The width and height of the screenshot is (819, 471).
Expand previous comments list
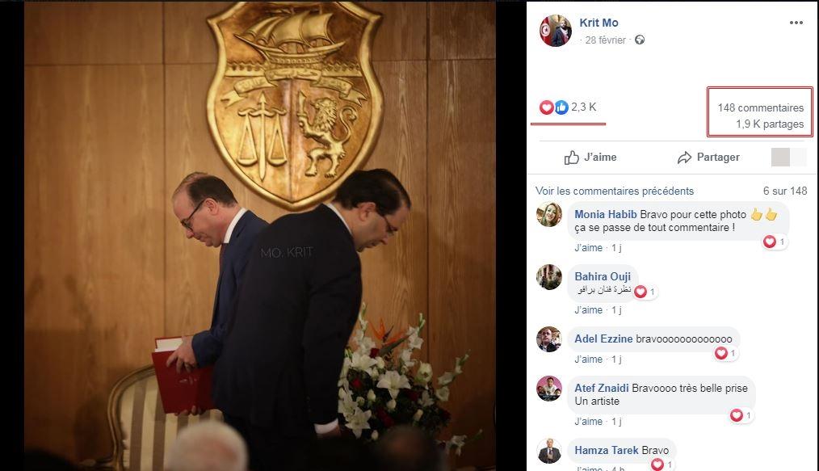click(615, 191)
